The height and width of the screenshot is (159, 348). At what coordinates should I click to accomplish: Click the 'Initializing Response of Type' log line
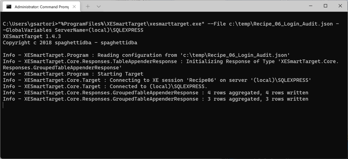170,61
